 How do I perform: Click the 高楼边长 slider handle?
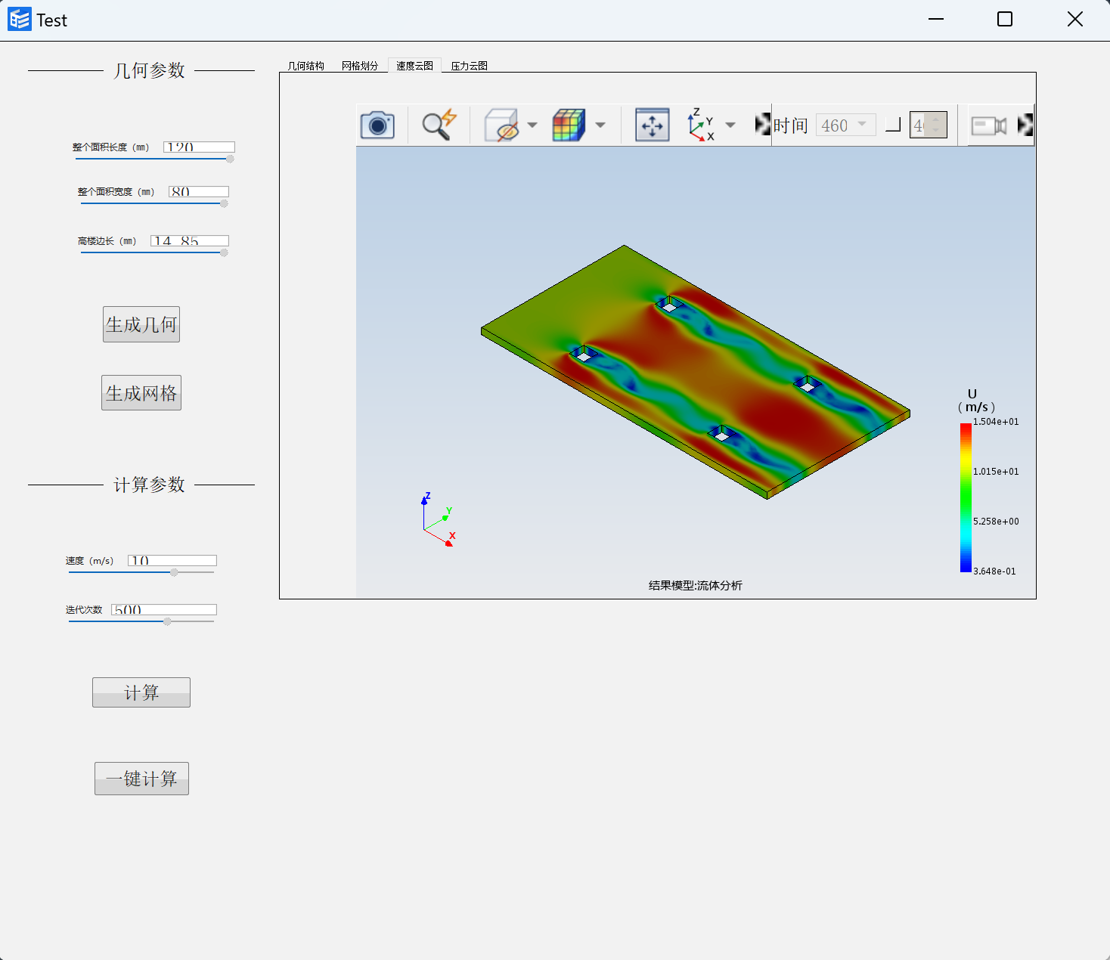[x=224, y=252]
